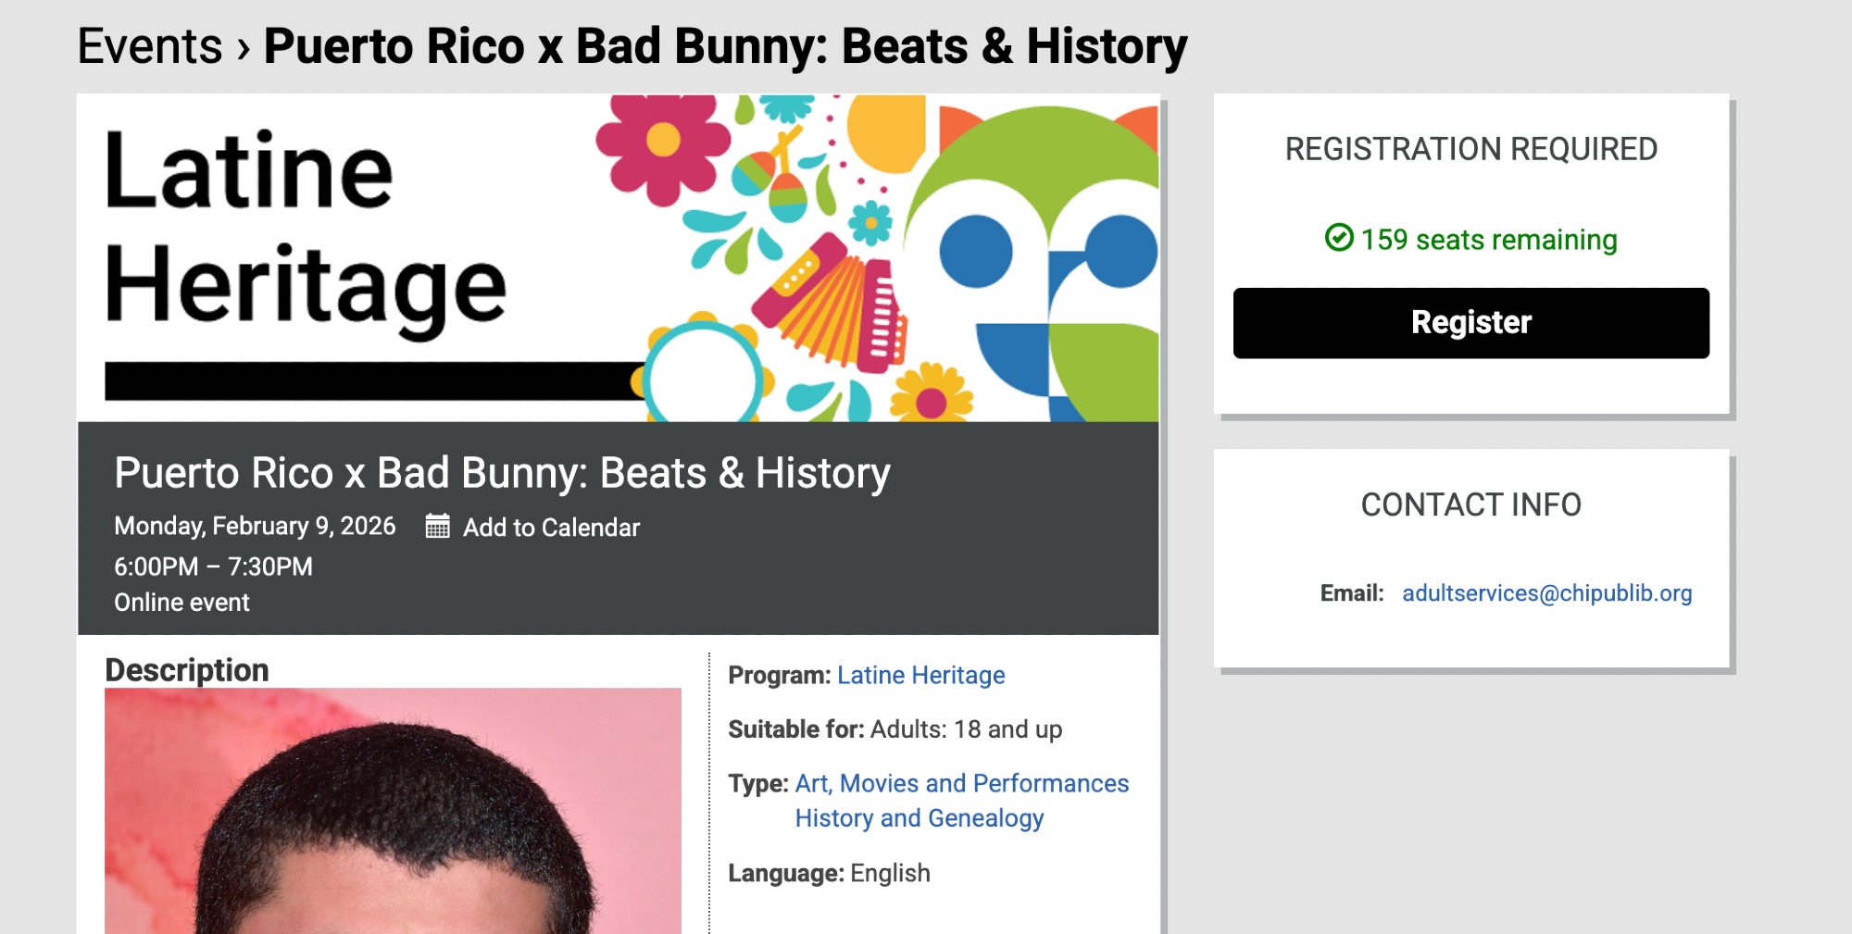
Task: Email adultservices@chipublib.org contact link
Action: (1546, 593)
